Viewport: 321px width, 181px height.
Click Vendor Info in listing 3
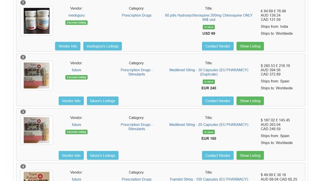pos(71,156)
